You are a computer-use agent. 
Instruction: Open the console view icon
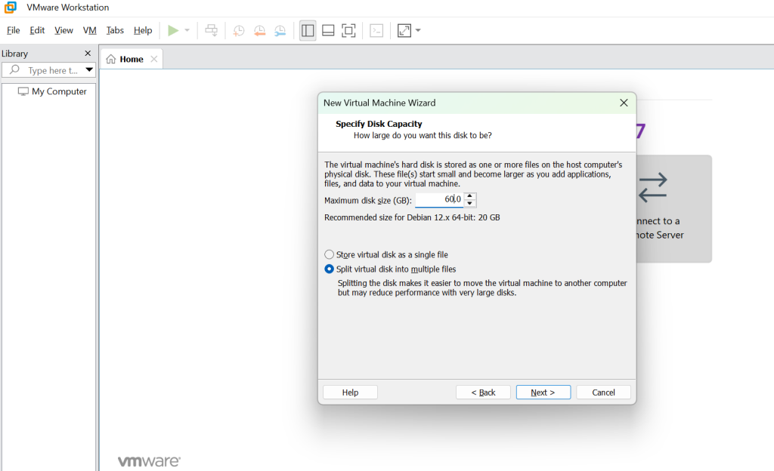tap(376, 30)
